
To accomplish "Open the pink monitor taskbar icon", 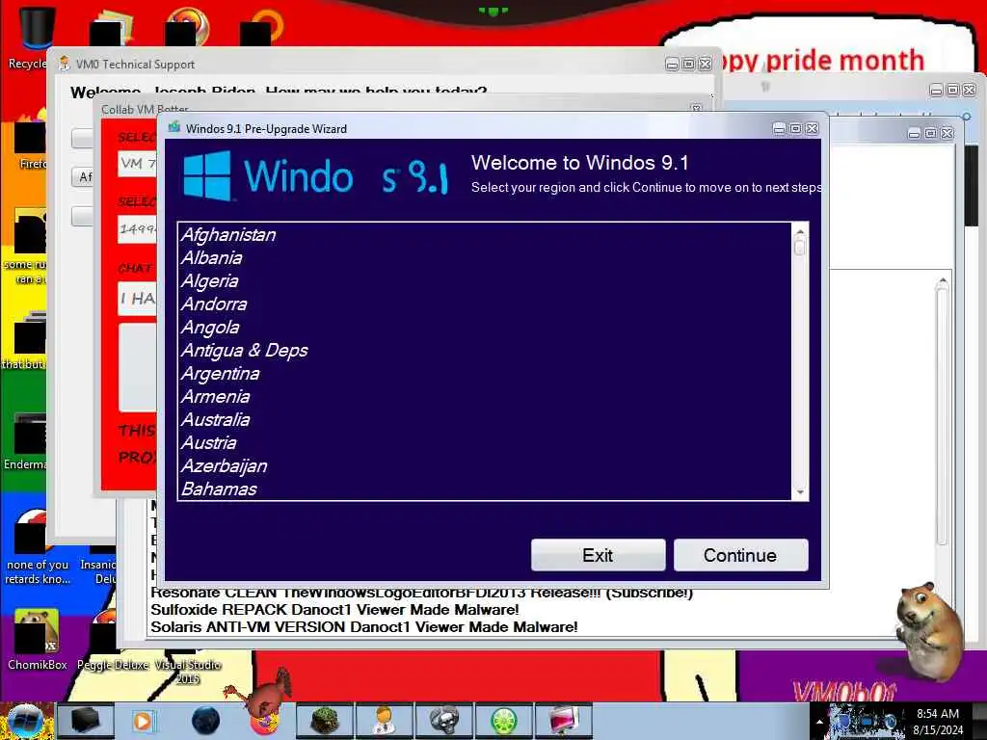I will [563, 721].
